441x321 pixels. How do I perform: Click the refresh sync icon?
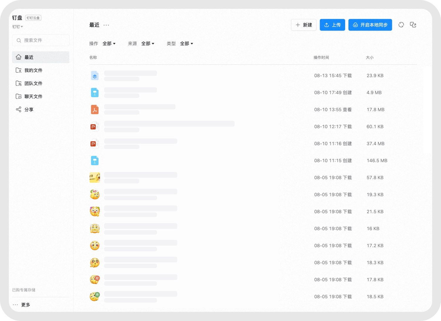click(x=401, y=25)
